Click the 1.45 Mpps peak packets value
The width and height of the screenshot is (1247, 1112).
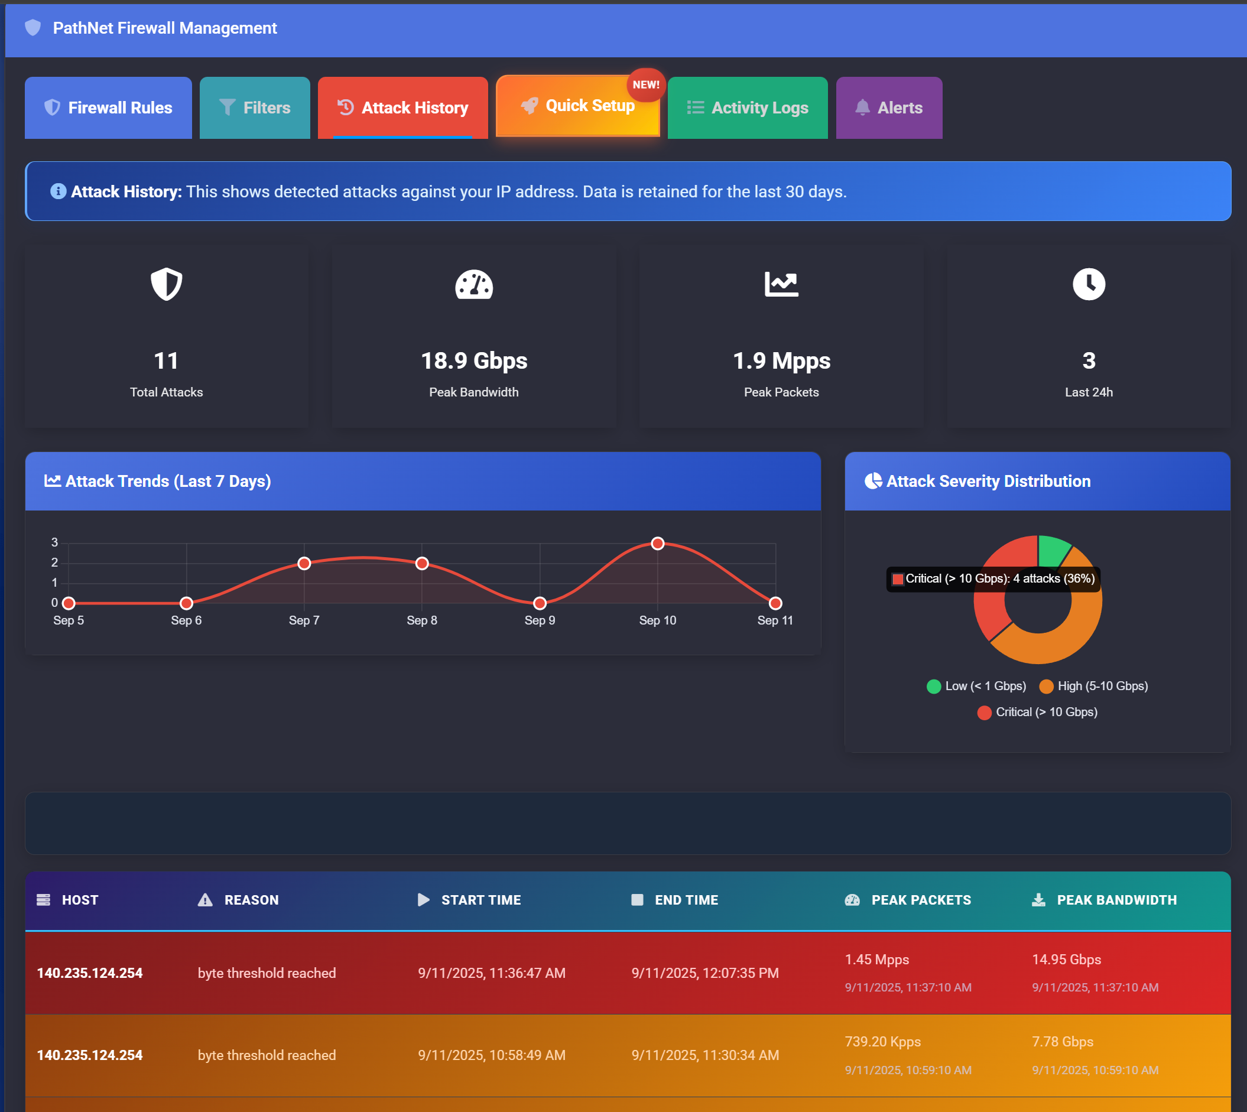tap(877, 959)
